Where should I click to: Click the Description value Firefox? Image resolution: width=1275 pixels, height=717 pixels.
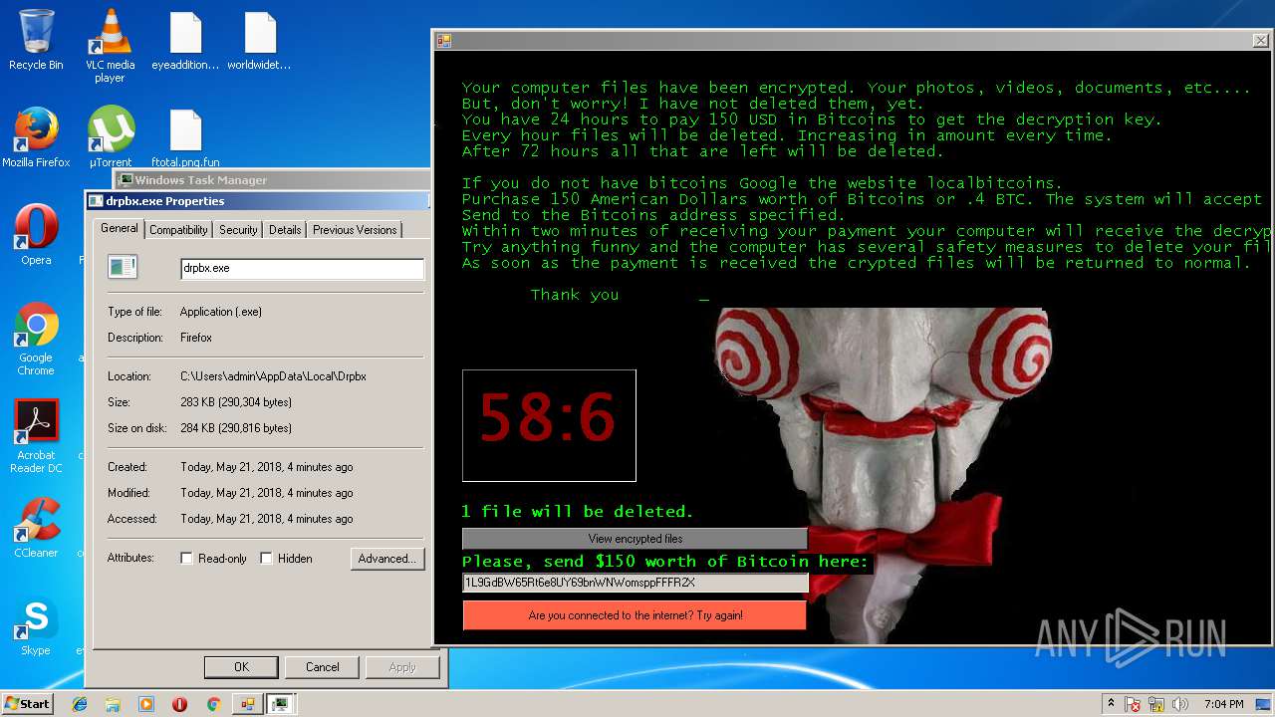click(196, 338)
